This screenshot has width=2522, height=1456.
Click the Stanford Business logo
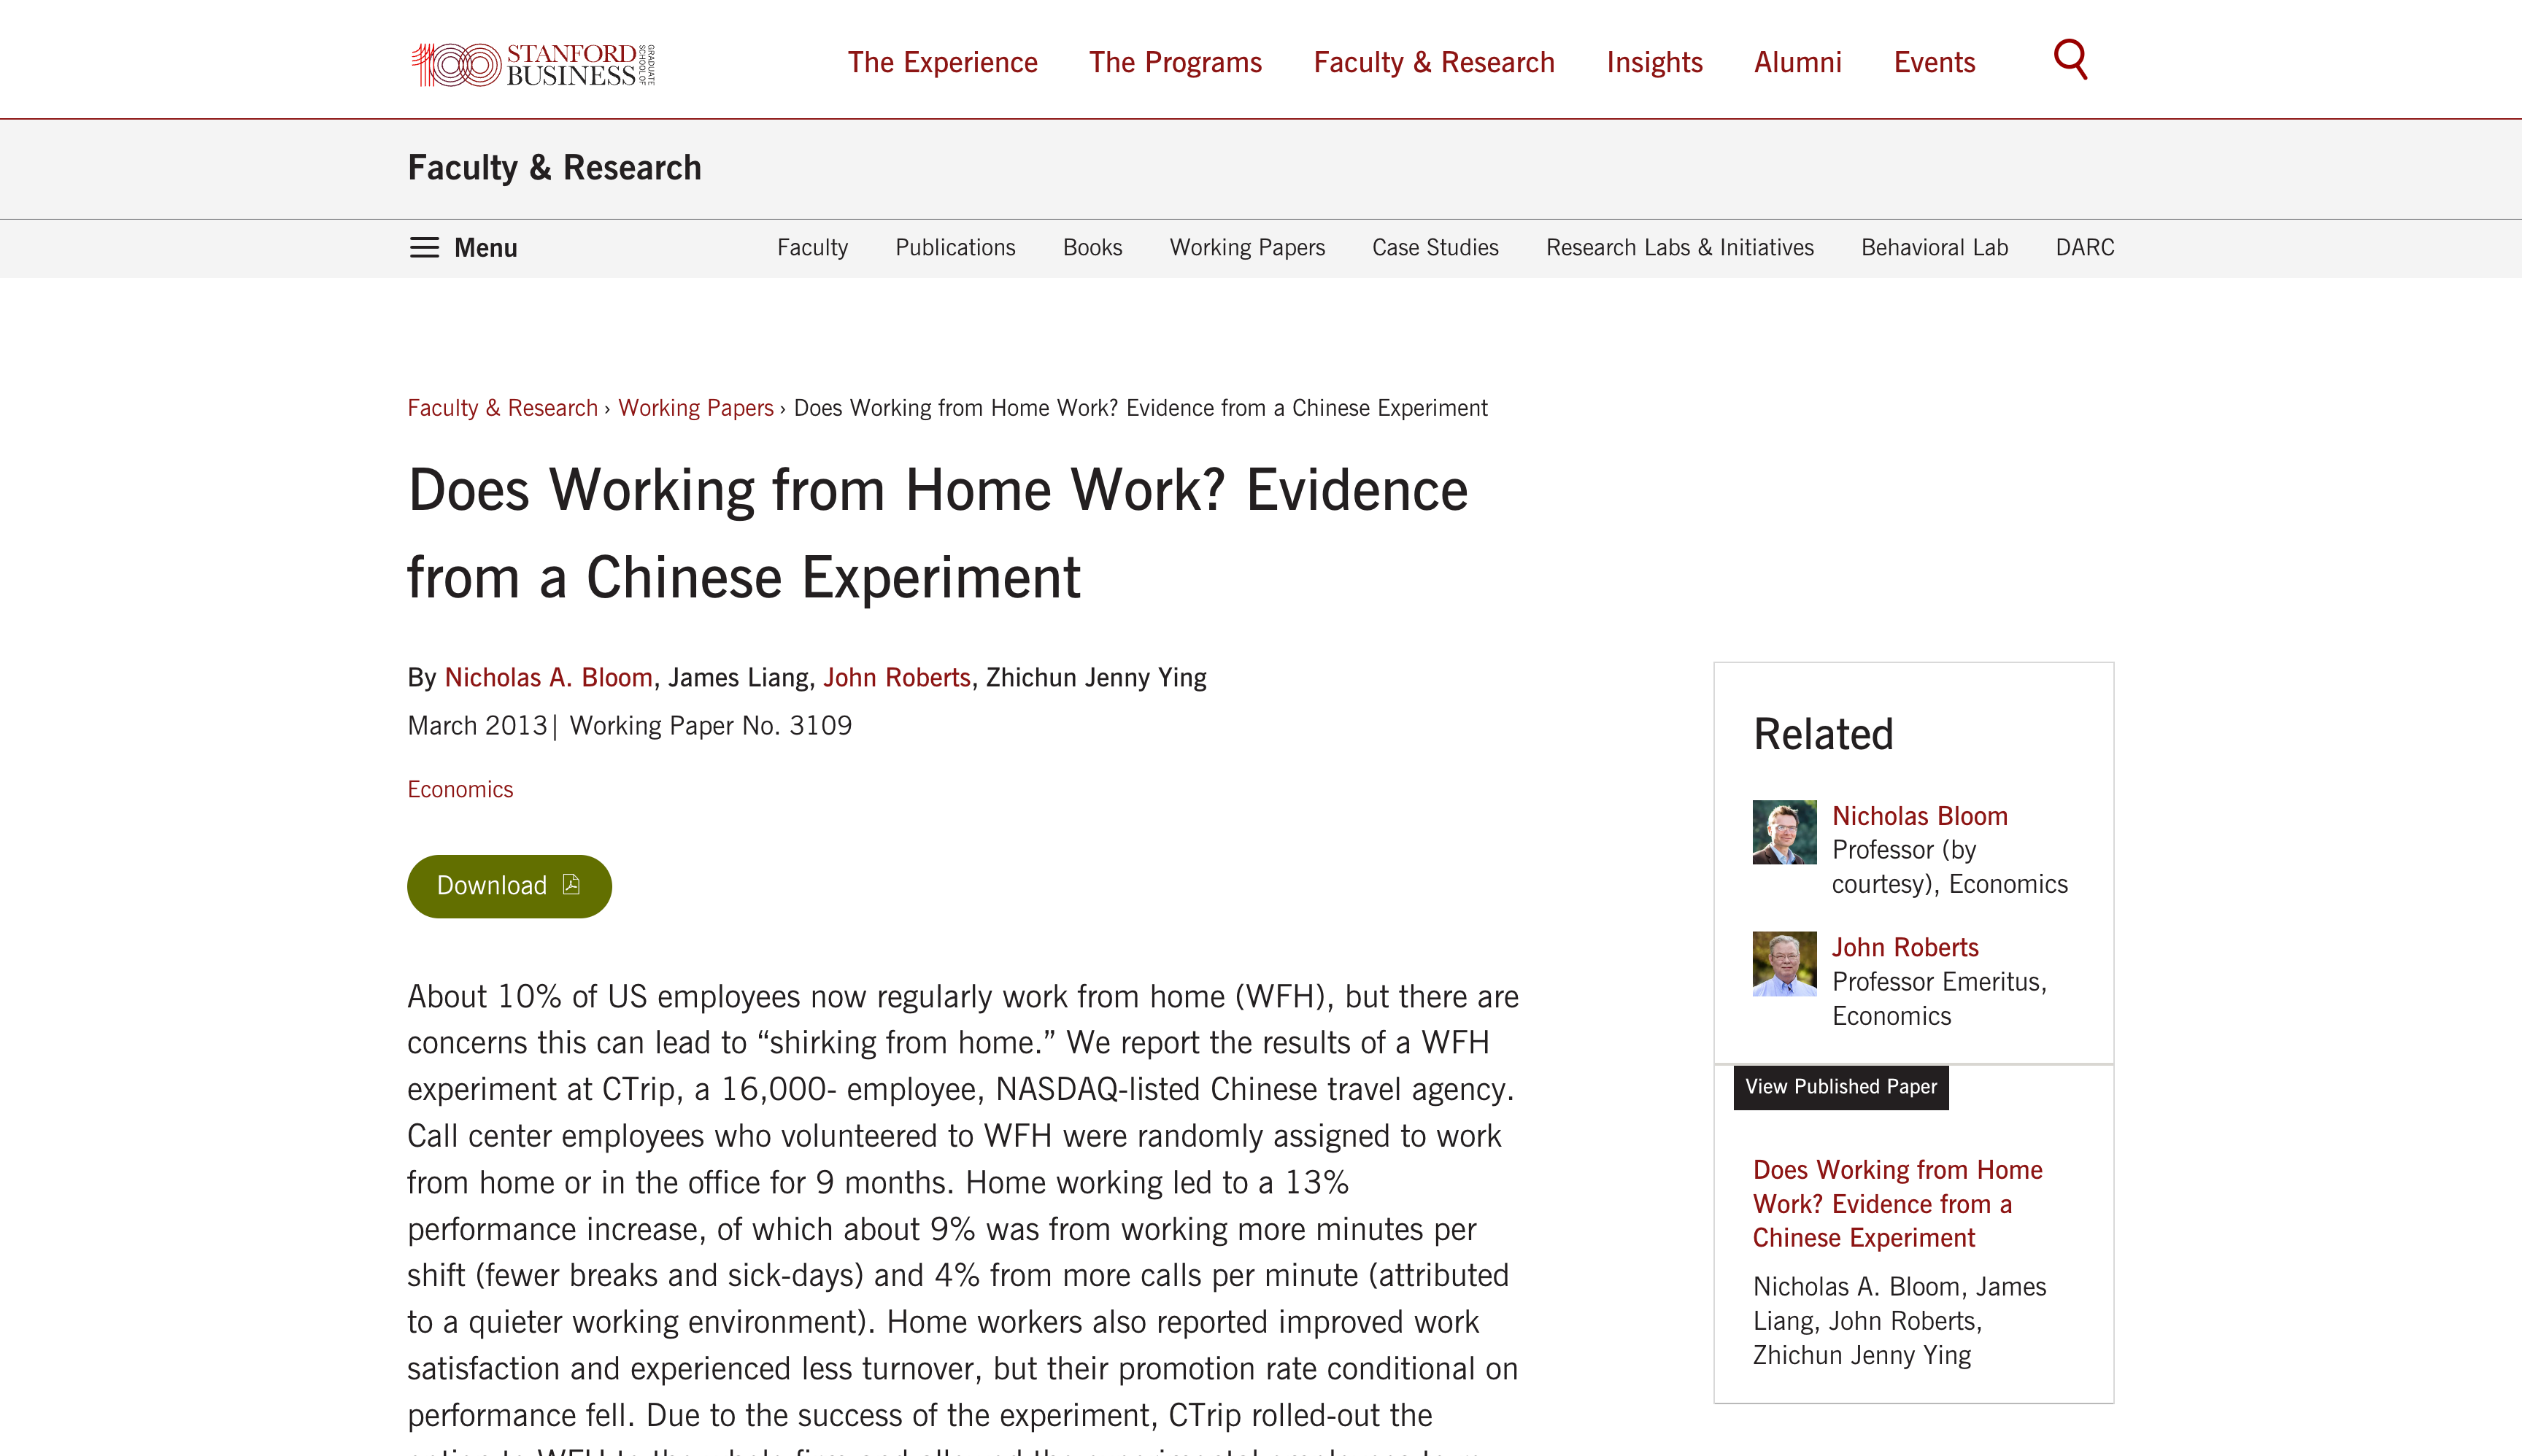(533, 64)
